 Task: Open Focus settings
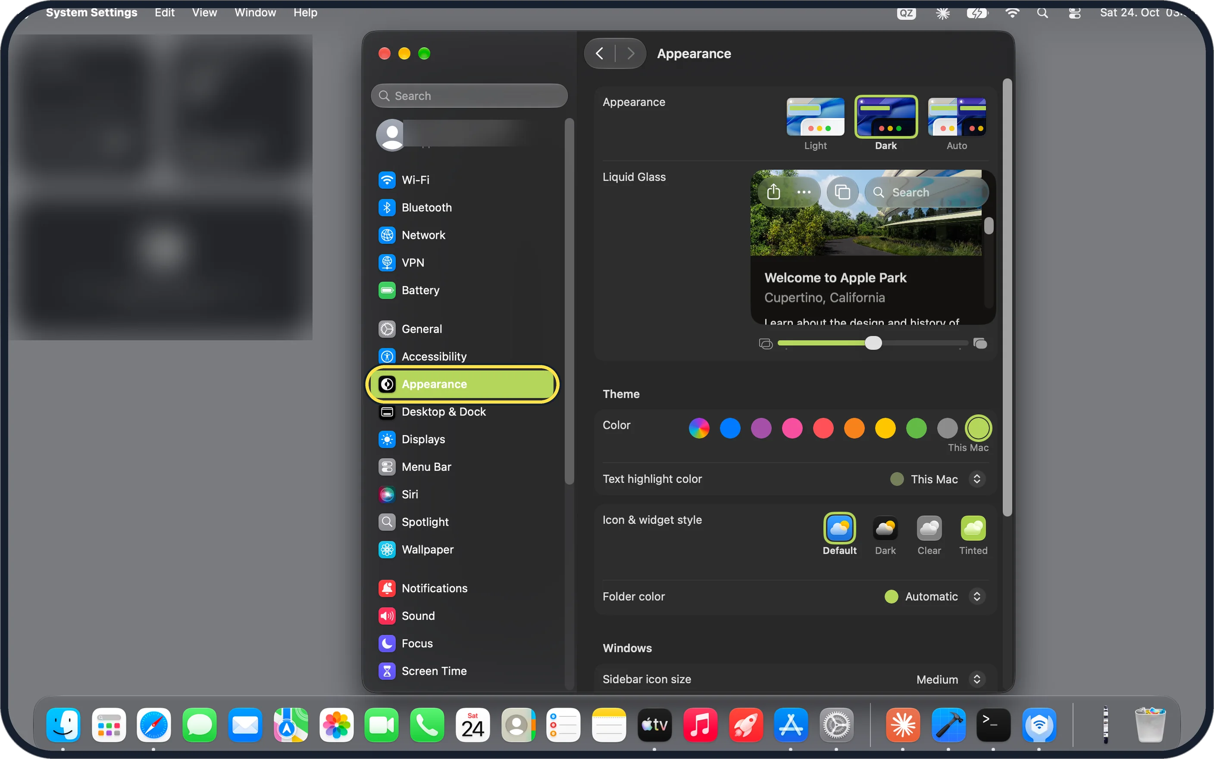462,644
